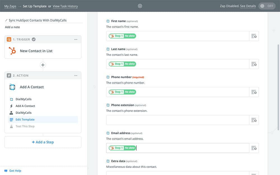Toggle the Zap ON/OFF switch
The width and height of the screenshot is (280, 175).
[x=267, y=6]
